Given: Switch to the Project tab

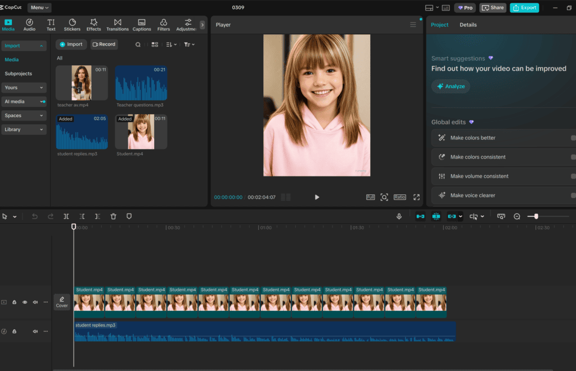Looking at the screenshot, I should pos(439,25).
